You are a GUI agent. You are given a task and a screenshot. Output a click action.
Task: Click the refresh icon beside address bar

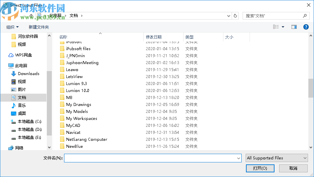235,16
